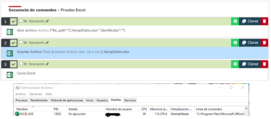Edit description of command 3 with pencil icon
Image resolution: width=271 pixels, height=119 pixels.
(x=47, y=64)
